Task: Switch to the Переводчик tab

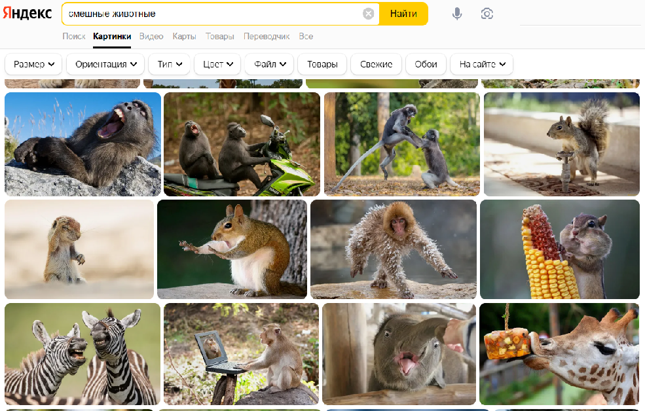Action: [x=267, y=36]
